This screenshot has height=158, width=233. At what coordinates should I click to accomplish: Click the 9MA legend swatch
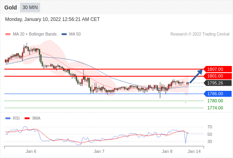click(27, 118)
